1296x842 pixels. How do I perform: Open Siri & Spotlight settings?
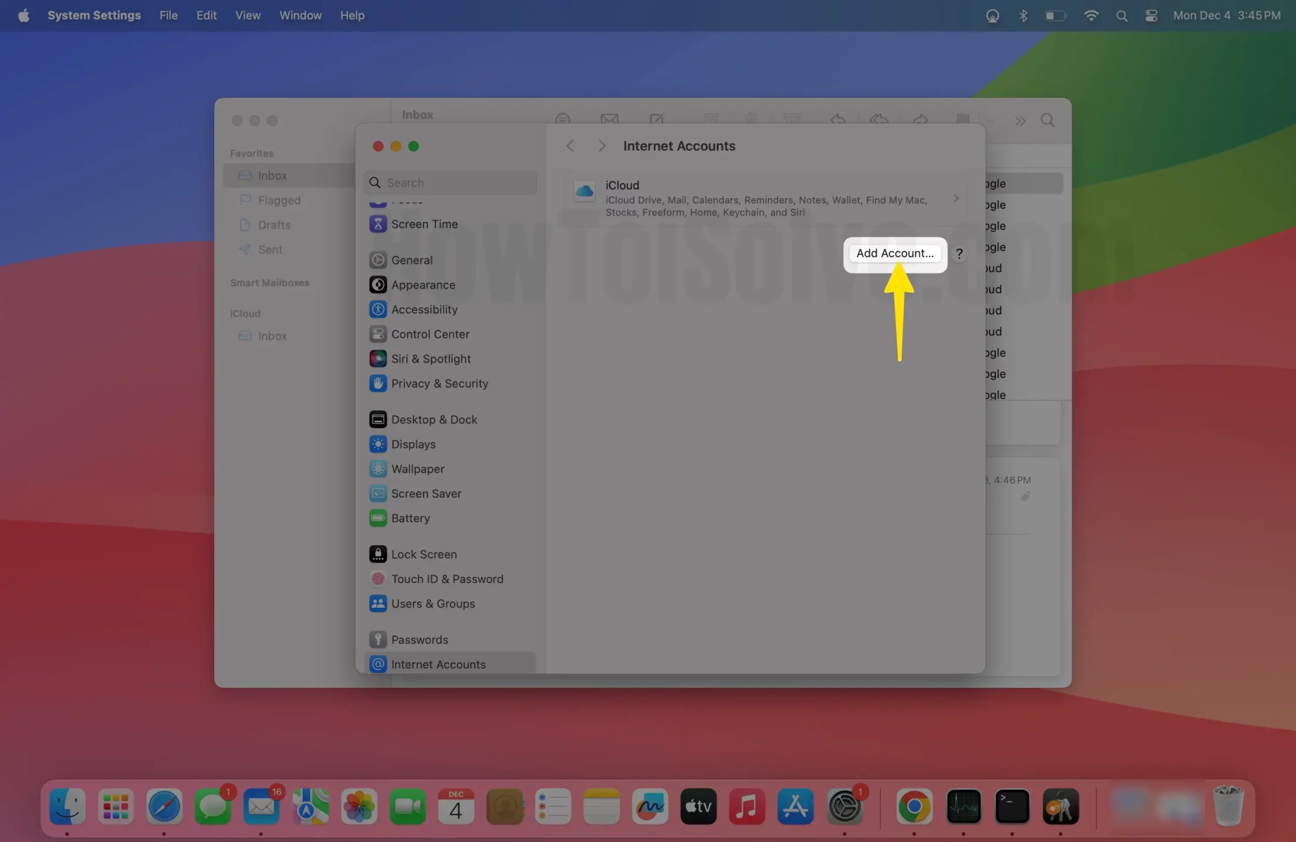coord(430,359)
